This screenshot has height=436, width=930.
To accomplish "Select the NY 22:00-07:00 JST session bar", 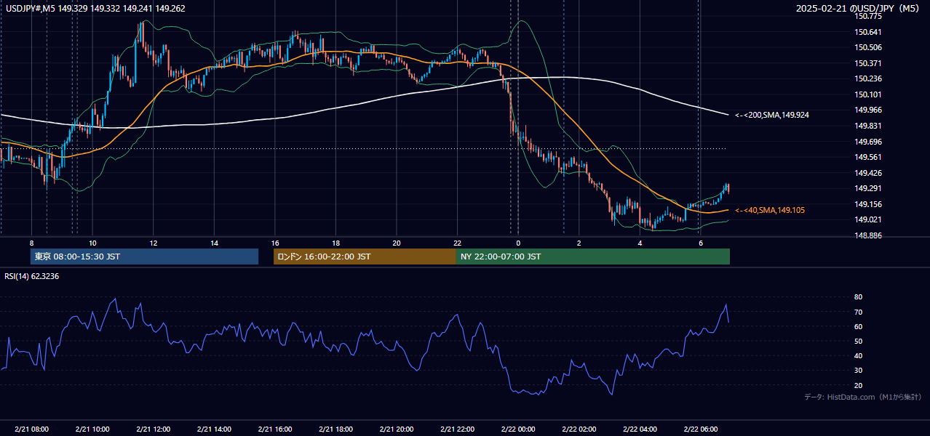I will click(x=593, y=257).
